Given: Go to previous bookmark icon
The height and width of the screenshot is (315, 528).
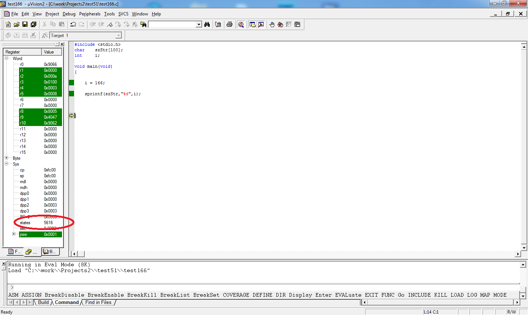Looking at the screenshot, I should pyautogui.click(x=126, y=25).
